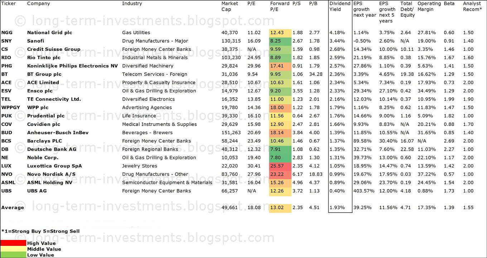Click the average dividend yield 1.93%
The image size is (487, 258).
pyautogui.click(x=337, y=208)
